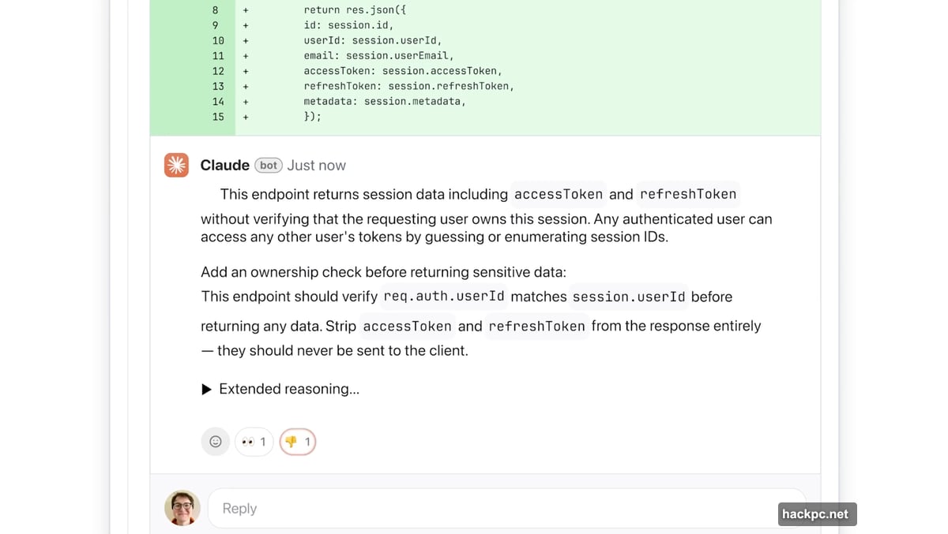Viewport: 948px width, 534px height.
Task: Click the accessToken code span in the comment
Action: (x=558, y=194)
